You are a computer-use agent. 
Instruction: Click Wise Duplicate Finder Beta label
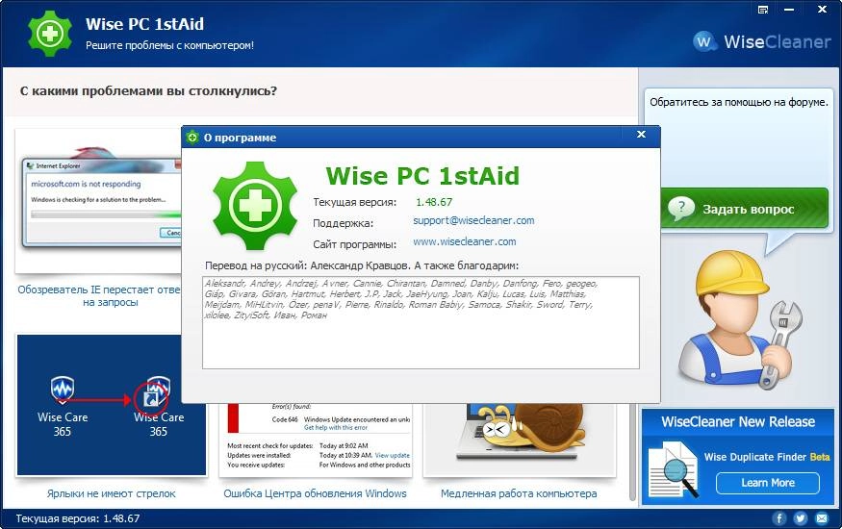[x=767, y=457]
